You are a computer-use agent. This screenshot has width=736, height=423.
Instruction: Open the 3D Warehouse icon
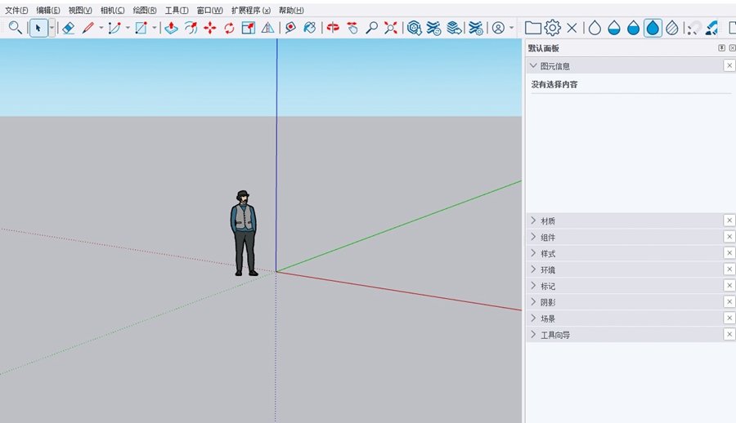click(414, 28)
